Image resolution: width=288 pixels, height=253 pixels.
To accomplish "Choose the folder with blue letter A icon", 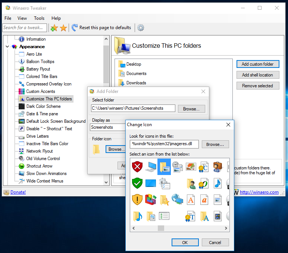I will point(204,216).
